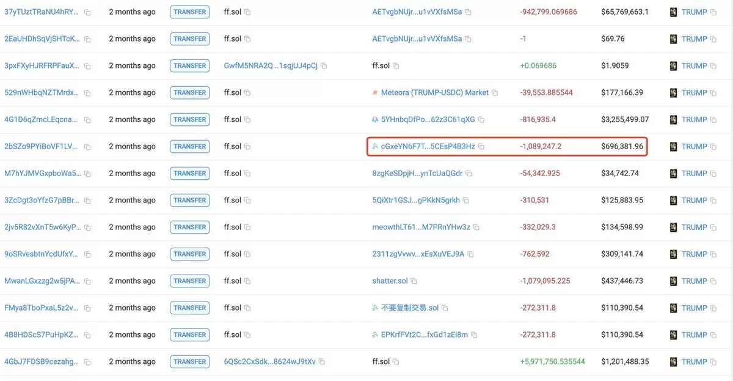Viewport: 733px width, 381px height.
Task: Select '2 months ago' in 3pxFXyHJRFRPFauX… row
Action: (x=132, y=65)
